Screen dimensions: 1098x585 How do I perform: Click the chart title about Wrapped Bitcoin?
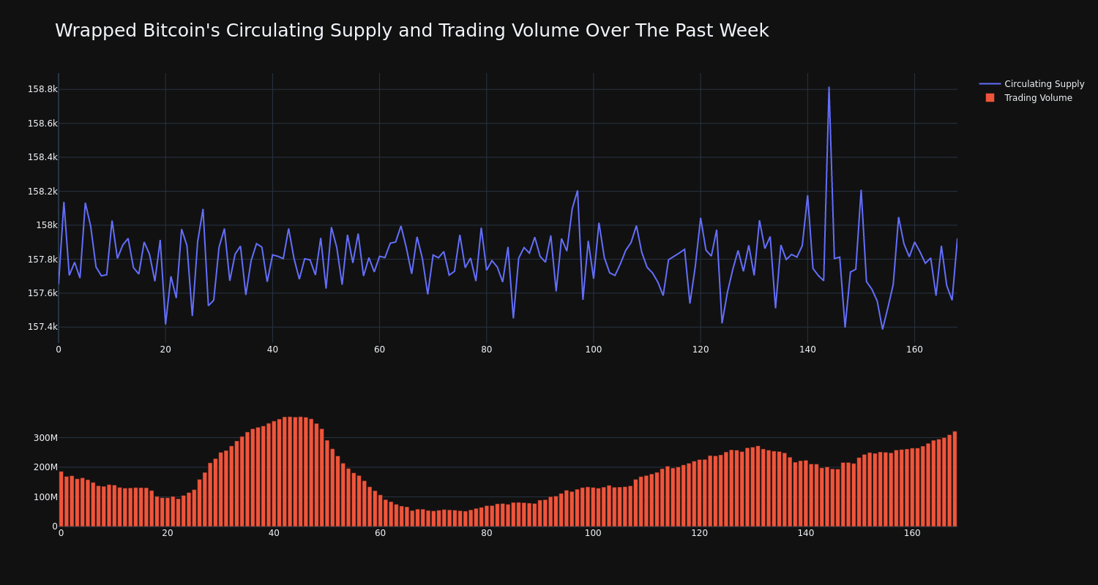pyautogui.click(x=411, y=31)
